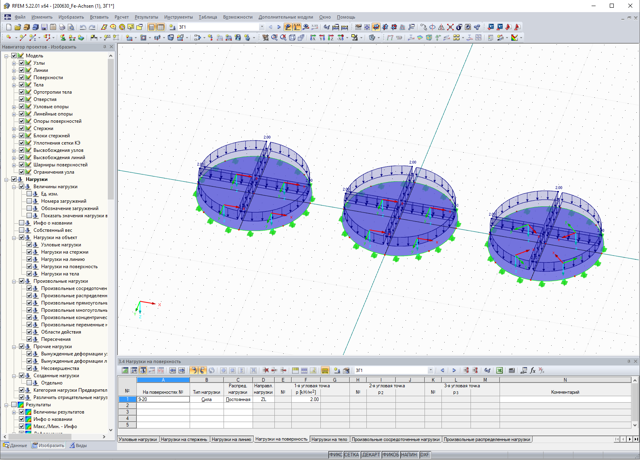This screenshot has width=640, height=460.
Task: Click the rotate tool icon in top toolbar
Action: tap(433, 27)
